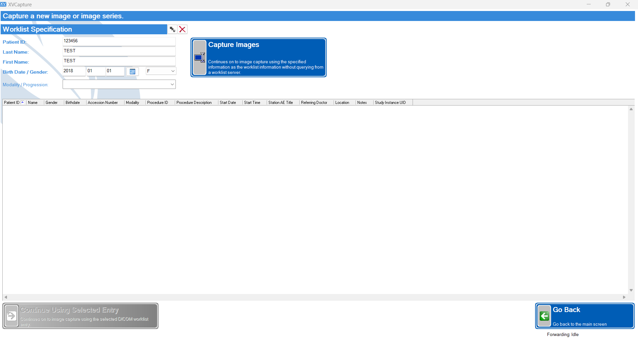Click the Forwarding: Idle status text
The height and width of the screenshot is (338, 638).
coord(563,334)
